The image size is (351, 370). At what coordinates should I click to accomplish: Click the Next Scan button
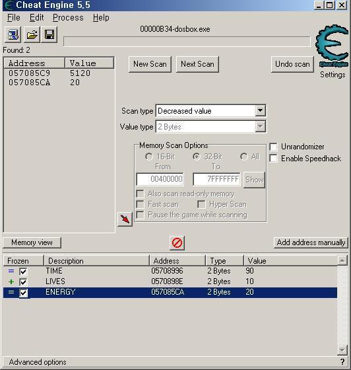(x=197, y=64)
